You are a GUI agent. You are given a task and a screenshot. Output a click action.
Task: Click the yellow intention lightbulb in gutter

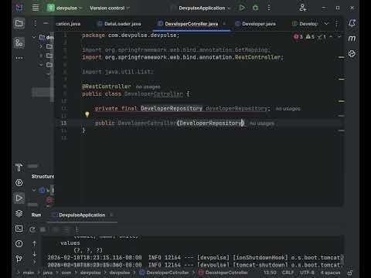pyautogui.click(x=87, y=114)
